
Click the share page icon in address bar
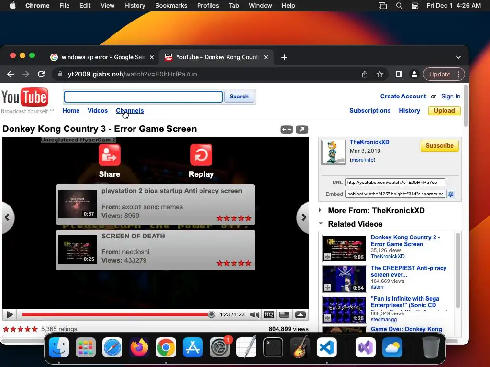coord(364,74)
